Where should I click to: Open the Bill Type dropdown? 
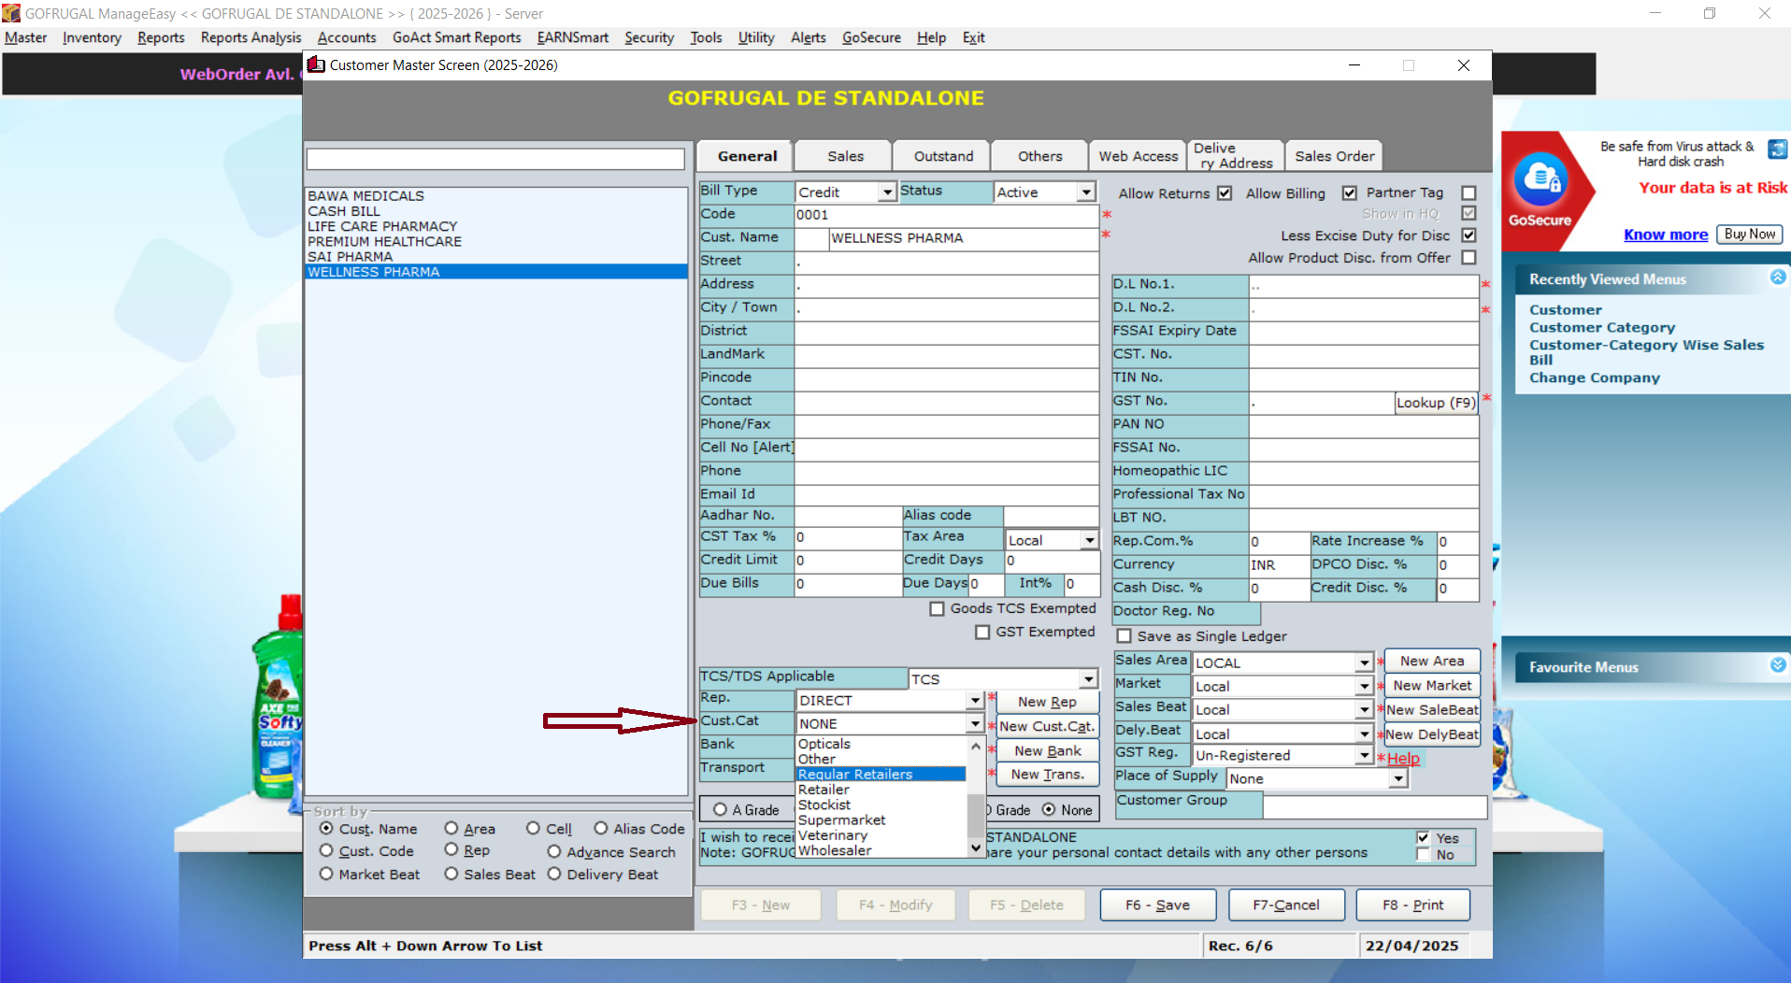[887, 192]
